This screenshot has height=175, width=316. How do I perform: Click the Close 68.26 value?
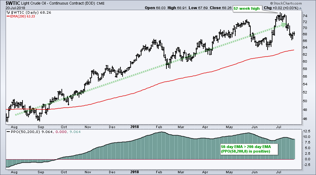coord(220,8)
